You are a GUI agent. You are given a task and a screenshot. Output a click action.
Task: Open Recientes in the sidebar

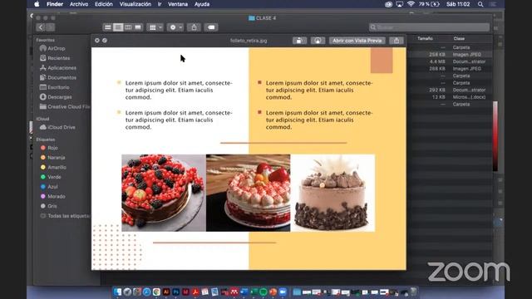[55, 58]
